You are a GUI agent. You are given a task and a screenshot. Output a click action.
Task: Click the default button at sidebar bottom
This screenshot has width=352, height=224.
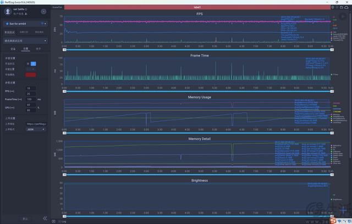pyautogui.click(x=25, y=218)
